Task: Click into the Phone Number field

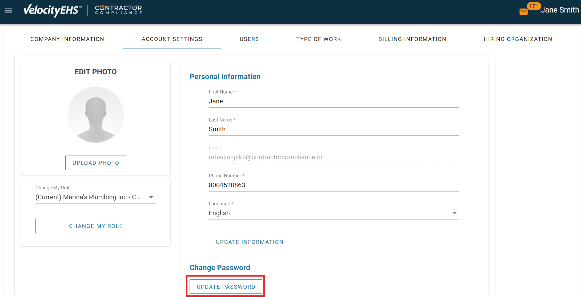Action: (x=334, y=185)
